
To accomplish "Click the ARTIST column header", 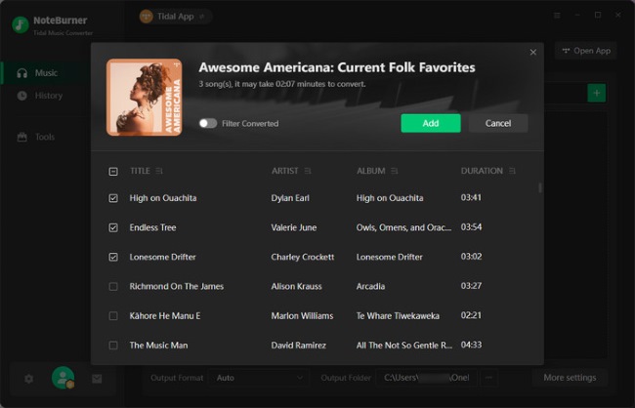I will (x=284, y=171).
